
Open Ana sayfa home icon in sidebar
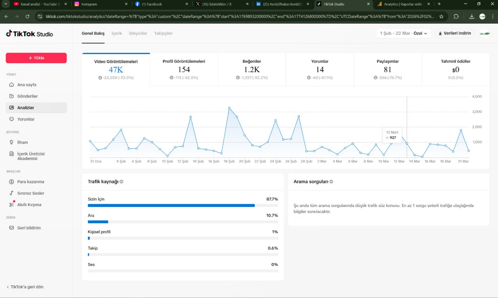pyautogui.click(x=11, y=85)
